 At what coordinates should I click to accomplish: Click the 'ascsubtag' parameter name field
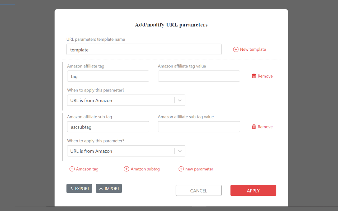[x=108, y=127]
